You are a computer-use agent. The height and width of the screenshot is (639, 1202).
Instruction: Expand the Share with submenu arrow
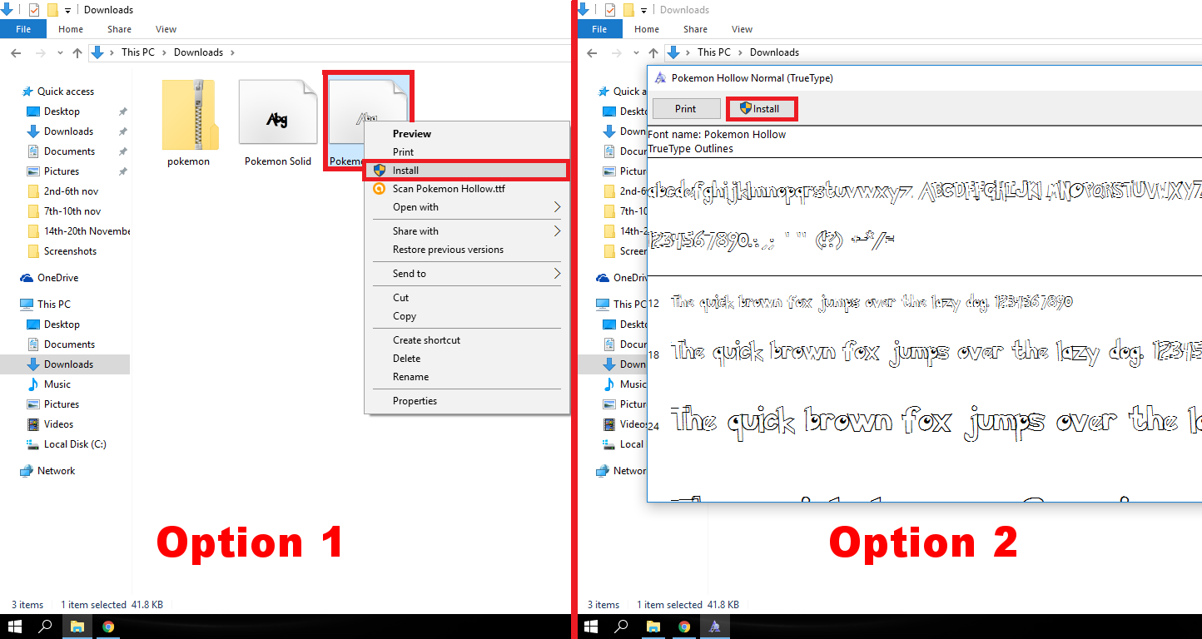click(x=558, y=231)
